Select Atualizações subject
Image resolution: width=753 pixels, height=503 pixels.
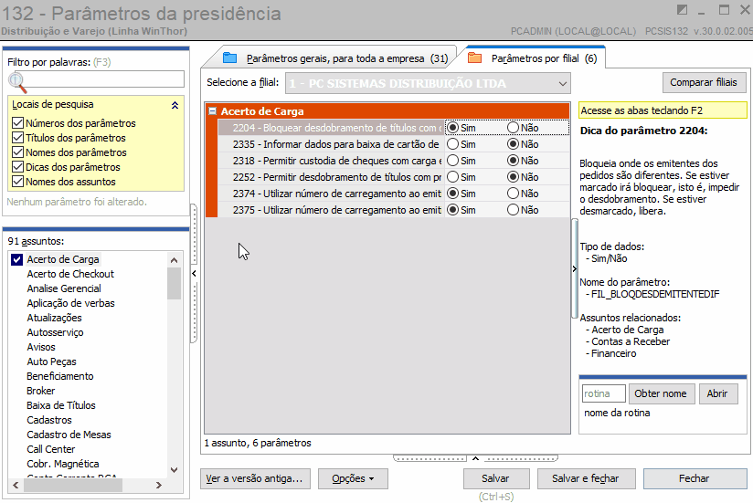(x=54, y=318)
